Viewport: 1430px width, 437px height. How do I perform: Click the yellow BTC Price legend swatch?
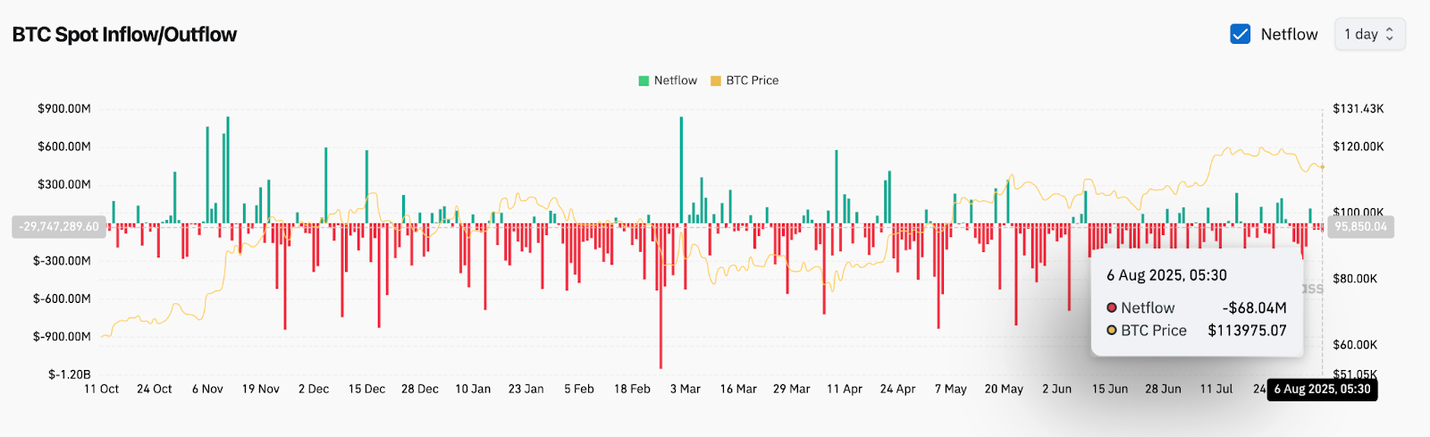click(x=715, y=80)
